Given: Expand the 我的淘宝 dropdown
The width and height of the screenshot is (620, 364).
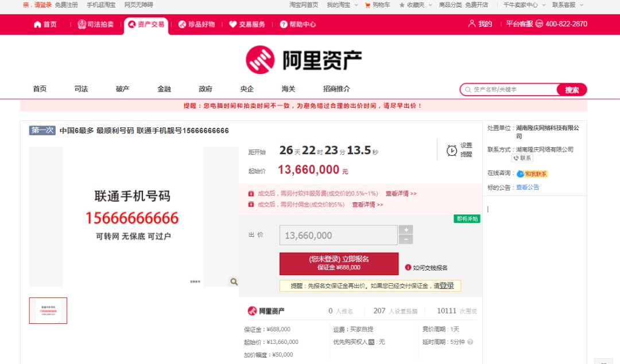Looking at the screenshot, I should 356,5.
